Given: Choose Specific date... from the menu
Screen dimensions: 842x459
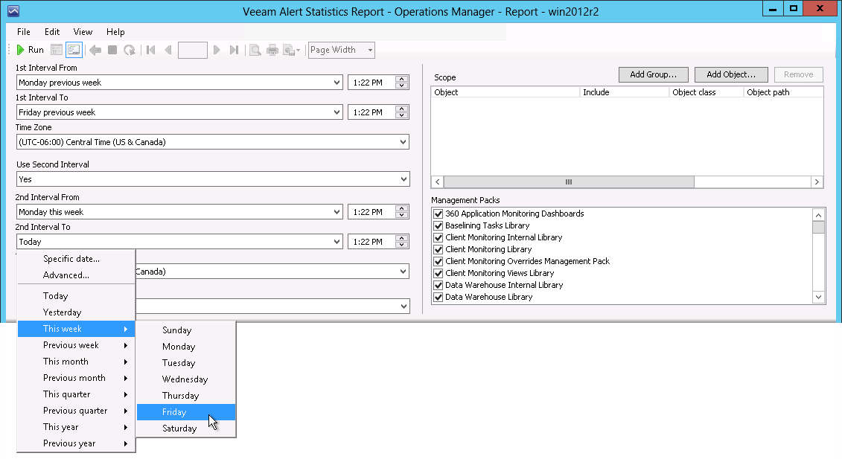Looking at the screenshot, I should click(x=76, y=259).
